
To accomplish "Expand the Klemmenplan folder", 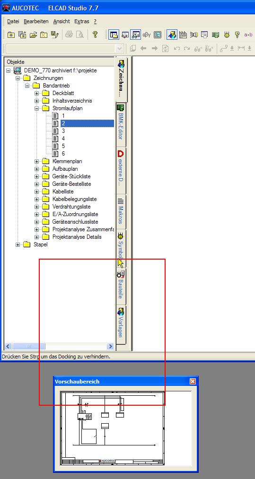I will coord(37,161).
